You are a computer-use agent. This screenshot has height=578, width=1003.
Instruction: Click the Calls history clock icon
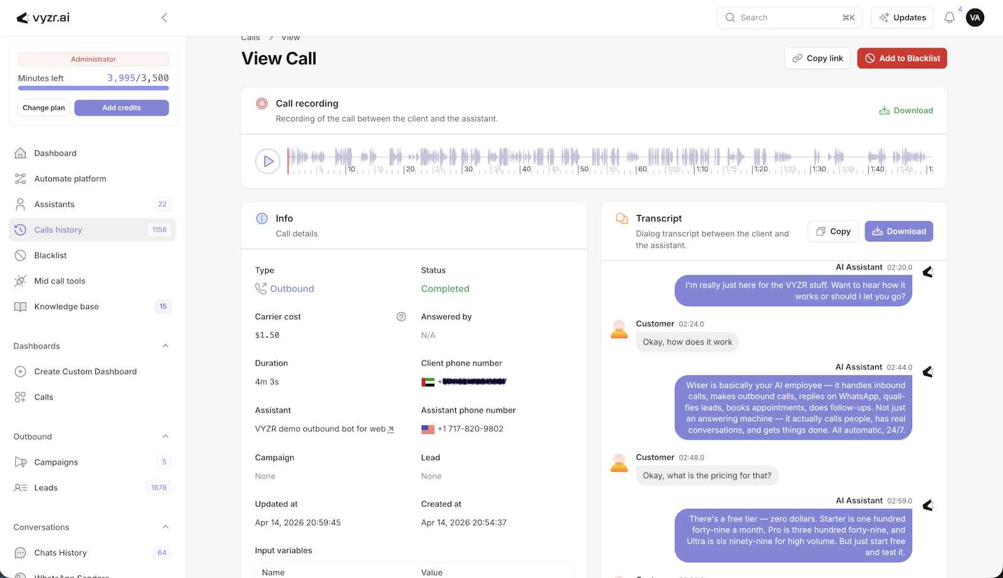pyautogui.click(x=20, y=230)
